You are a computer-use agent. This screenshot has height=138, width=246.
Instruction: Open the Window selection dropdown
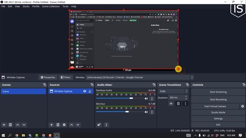point(139,77)
